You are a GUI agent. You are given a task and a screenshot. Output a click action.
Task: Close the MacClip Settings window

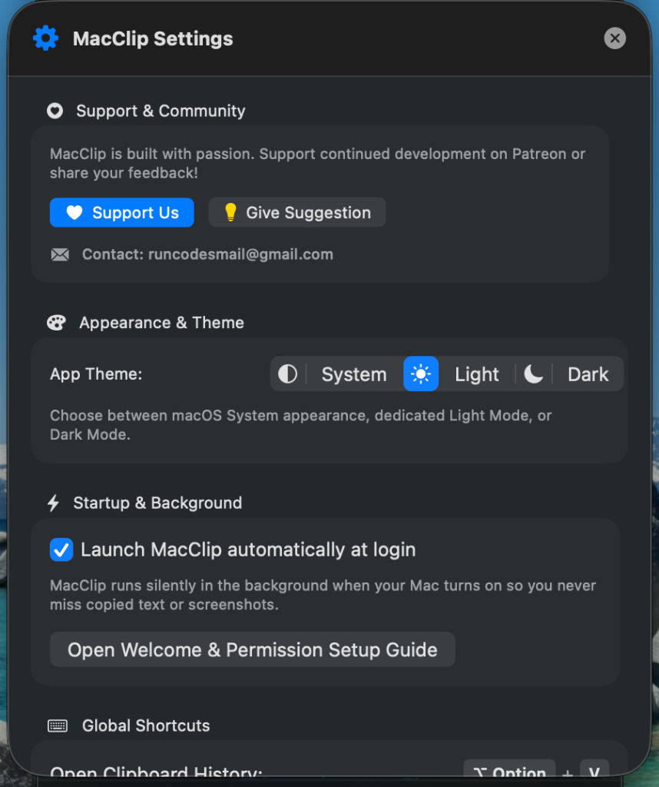pos(614,38)
